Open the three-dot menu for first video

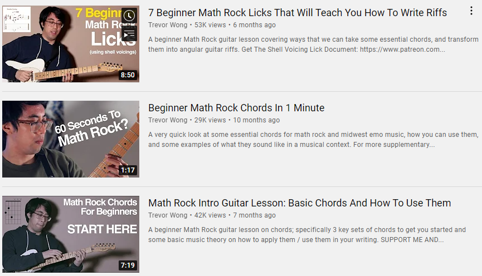(x=471, y=11)
